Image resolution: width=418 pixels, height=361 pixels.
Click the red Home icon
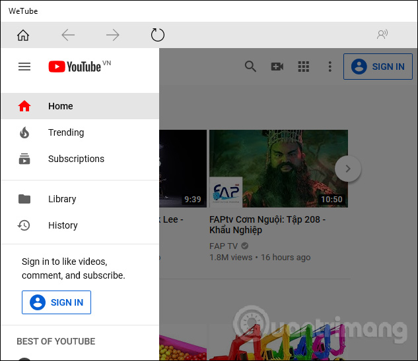coord(24,106)
